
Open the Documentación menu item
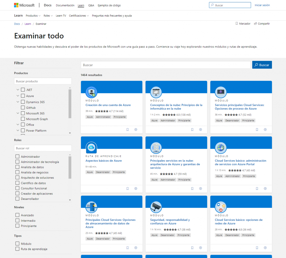(65, 5)
